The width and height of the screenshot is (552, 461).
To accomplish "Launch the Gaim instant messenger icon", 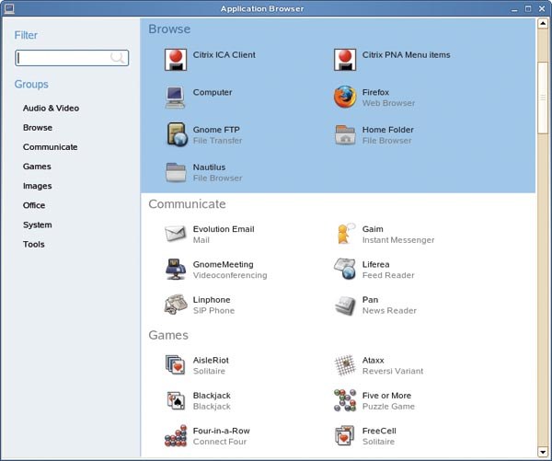I will point(345,234).
